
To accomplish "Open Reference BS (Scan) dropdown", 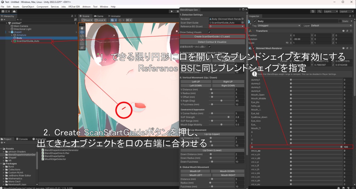I will click(227, 26).
